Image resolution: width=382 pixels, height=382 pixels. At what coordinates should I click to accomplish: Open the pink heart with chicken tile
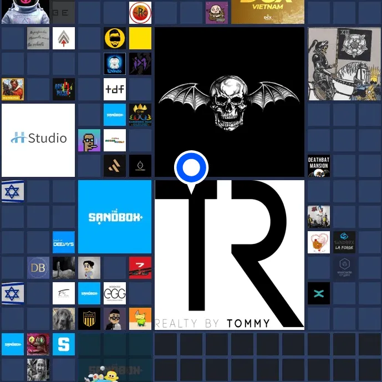click(x=319, y=242)
